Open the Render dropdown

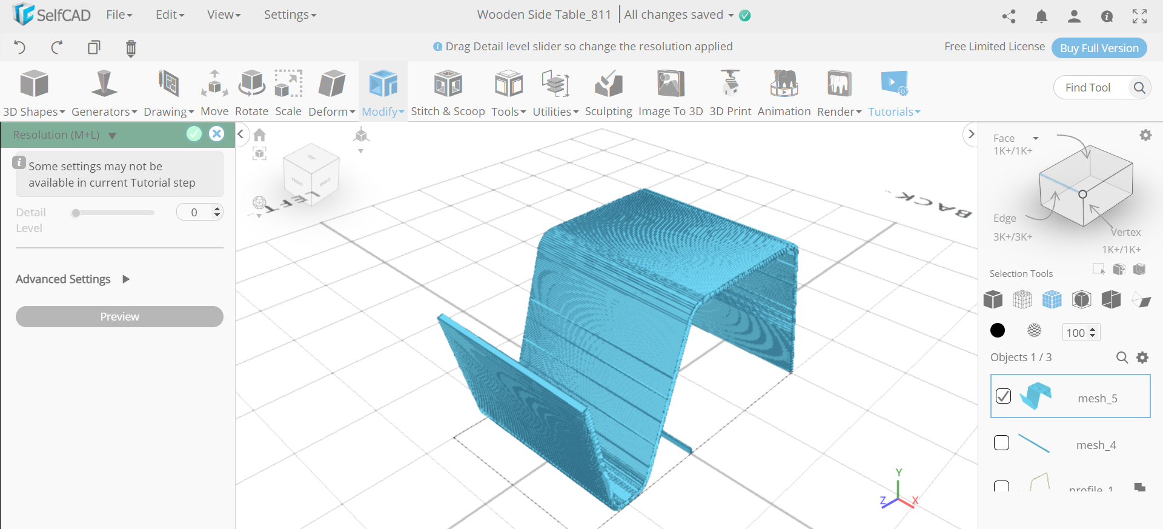(x=839, y=93)
